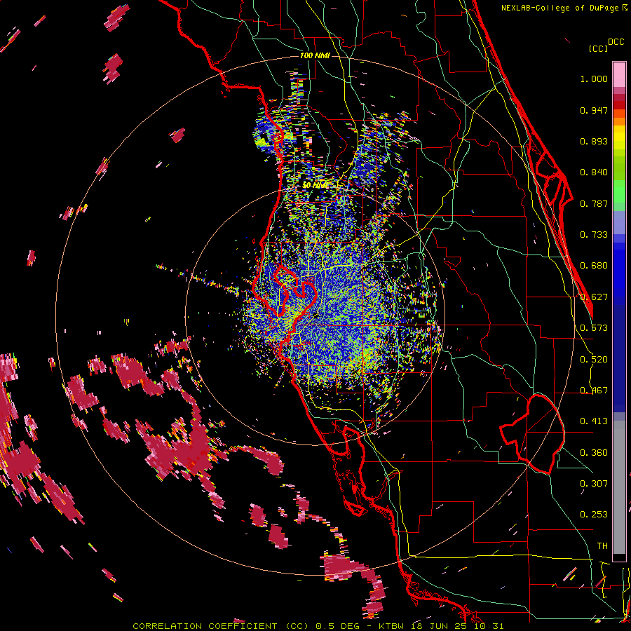Select the 0.520 scale value
The image size is (631, 631).
click(594, 360)
